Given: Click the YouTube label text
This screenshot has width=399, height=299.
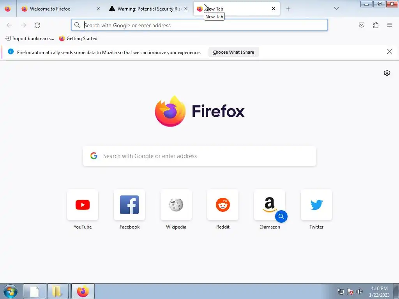Looking at the screenshot, I should 83,227.
